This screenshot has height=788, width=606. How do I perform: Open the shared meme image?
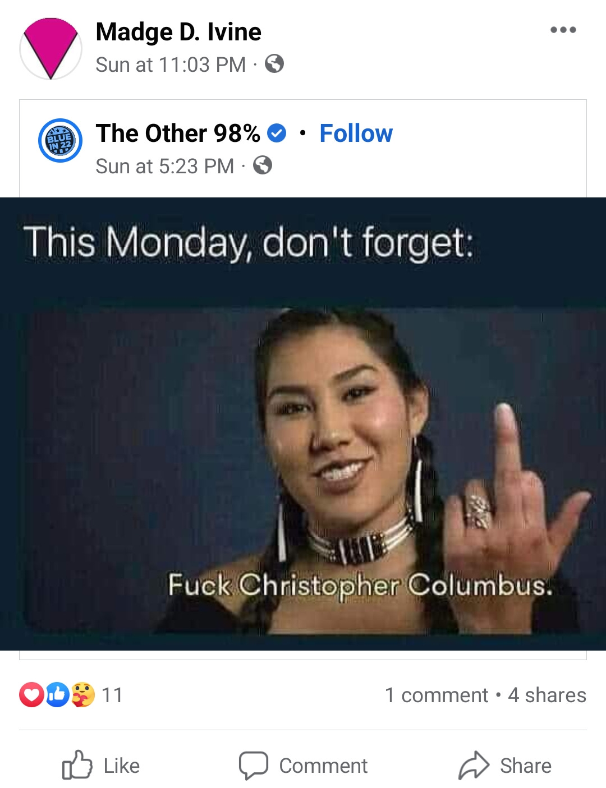click(303, 424)
